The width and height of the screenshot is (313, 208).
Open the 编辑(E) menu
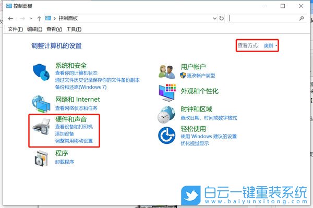35,29
